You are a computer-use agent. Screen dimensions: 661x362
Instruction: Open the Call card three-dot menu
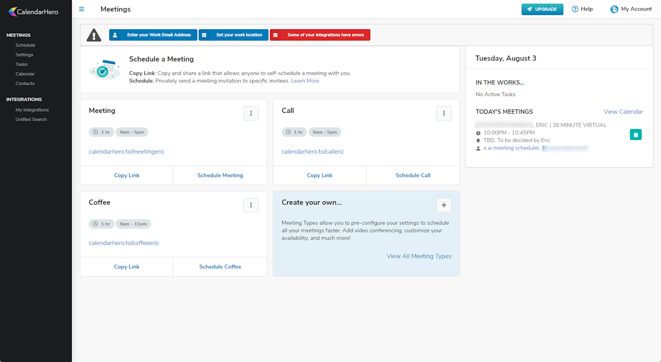pyautogui.click(x=444, y=113)
